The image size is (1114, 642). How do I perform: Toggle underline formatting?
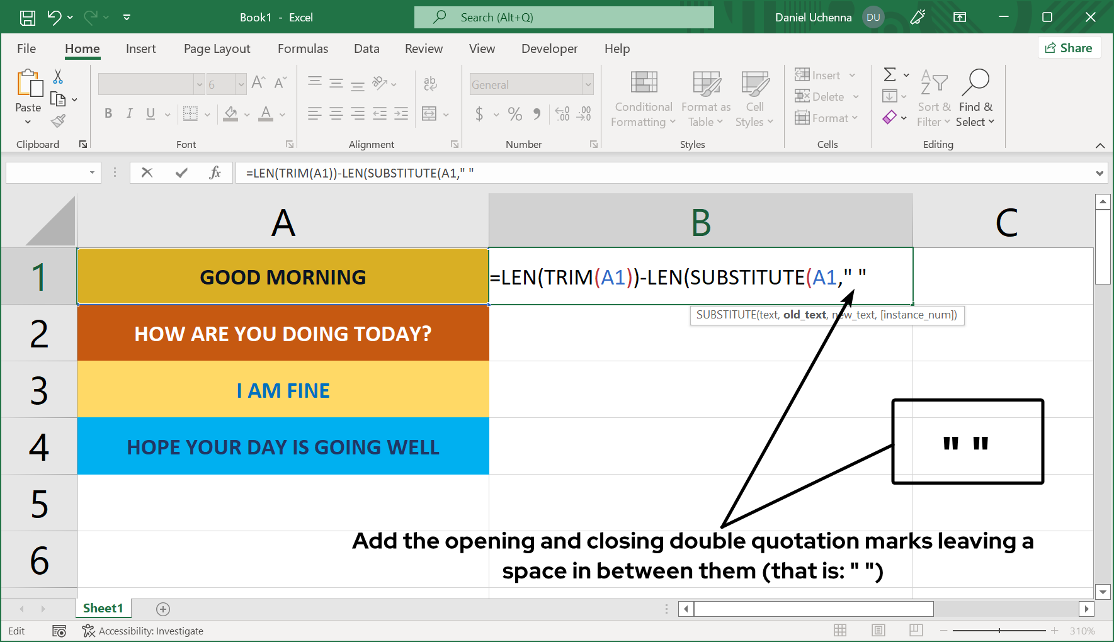(149, 114)
